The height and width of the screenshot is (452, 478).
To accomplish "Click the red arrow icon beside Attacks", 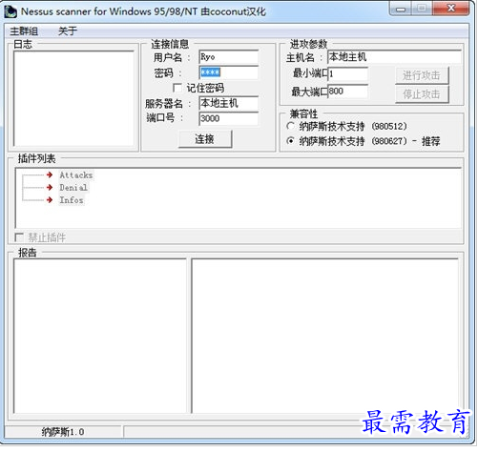I will click(50, 175).
